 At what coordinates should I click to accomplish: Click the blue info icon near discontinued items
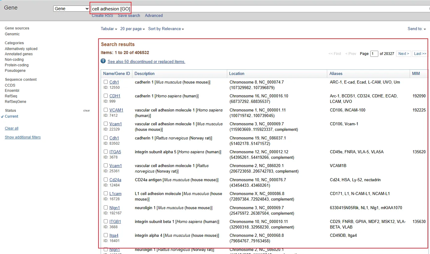click(x=103, y=61)
